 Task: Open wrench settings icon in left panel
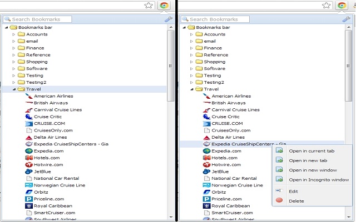169,19
